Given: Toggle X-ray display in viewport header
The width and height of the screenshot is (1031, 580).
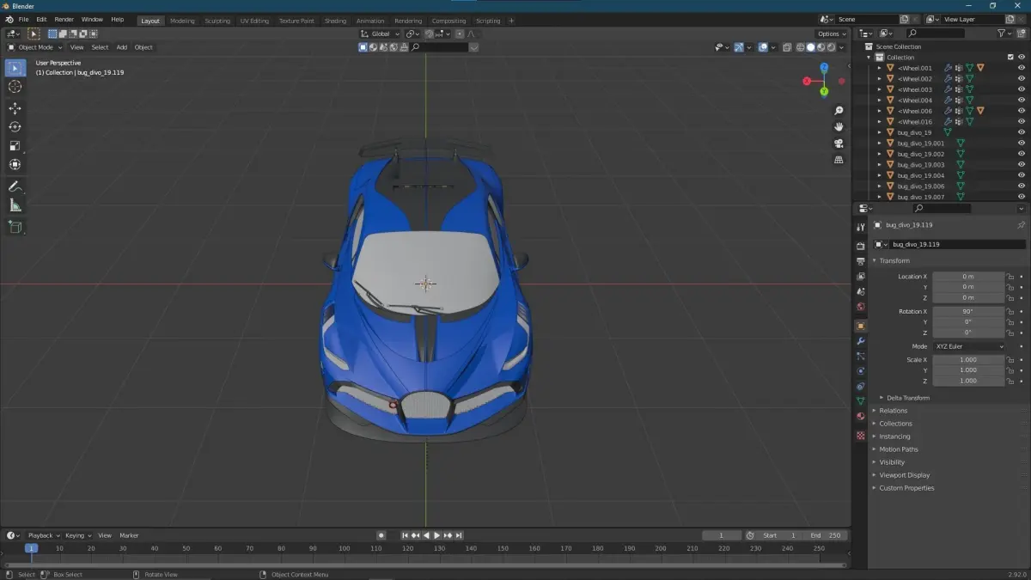Looking at the screenshot, I should pos(787,47).
